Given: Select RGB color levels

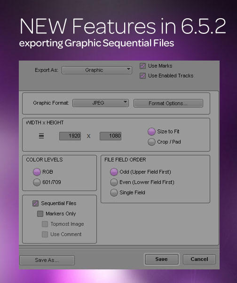Looking at the screenshot, I should tap(37, 172).
